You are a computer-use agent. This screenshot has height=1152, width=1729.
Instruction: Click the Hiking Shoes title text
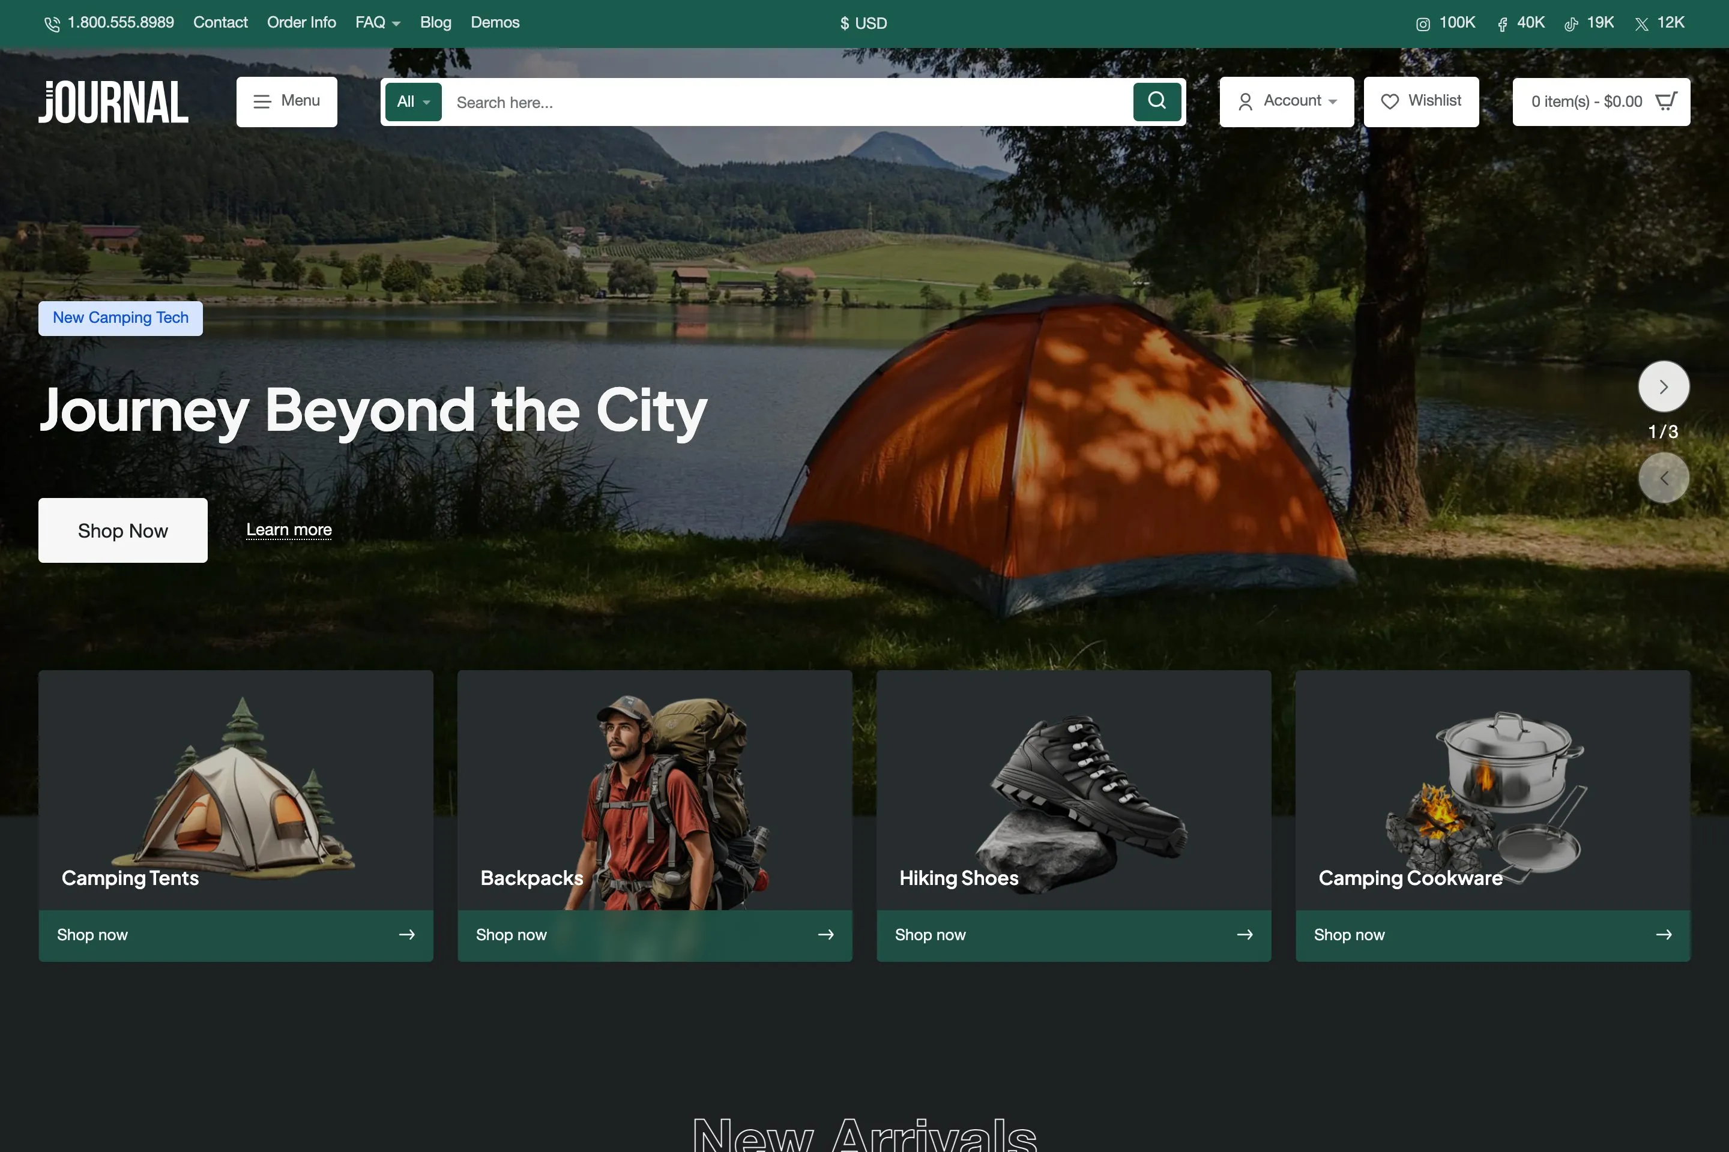click(x=959, y=878)
